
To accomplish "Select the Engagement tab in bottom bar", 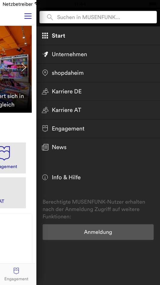I will pyautogui.click(x=16, y=274).
